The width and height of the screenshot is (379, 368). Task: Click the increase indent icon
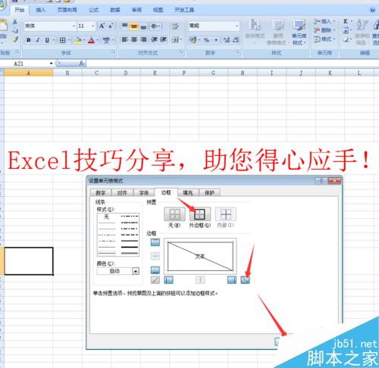163,39
